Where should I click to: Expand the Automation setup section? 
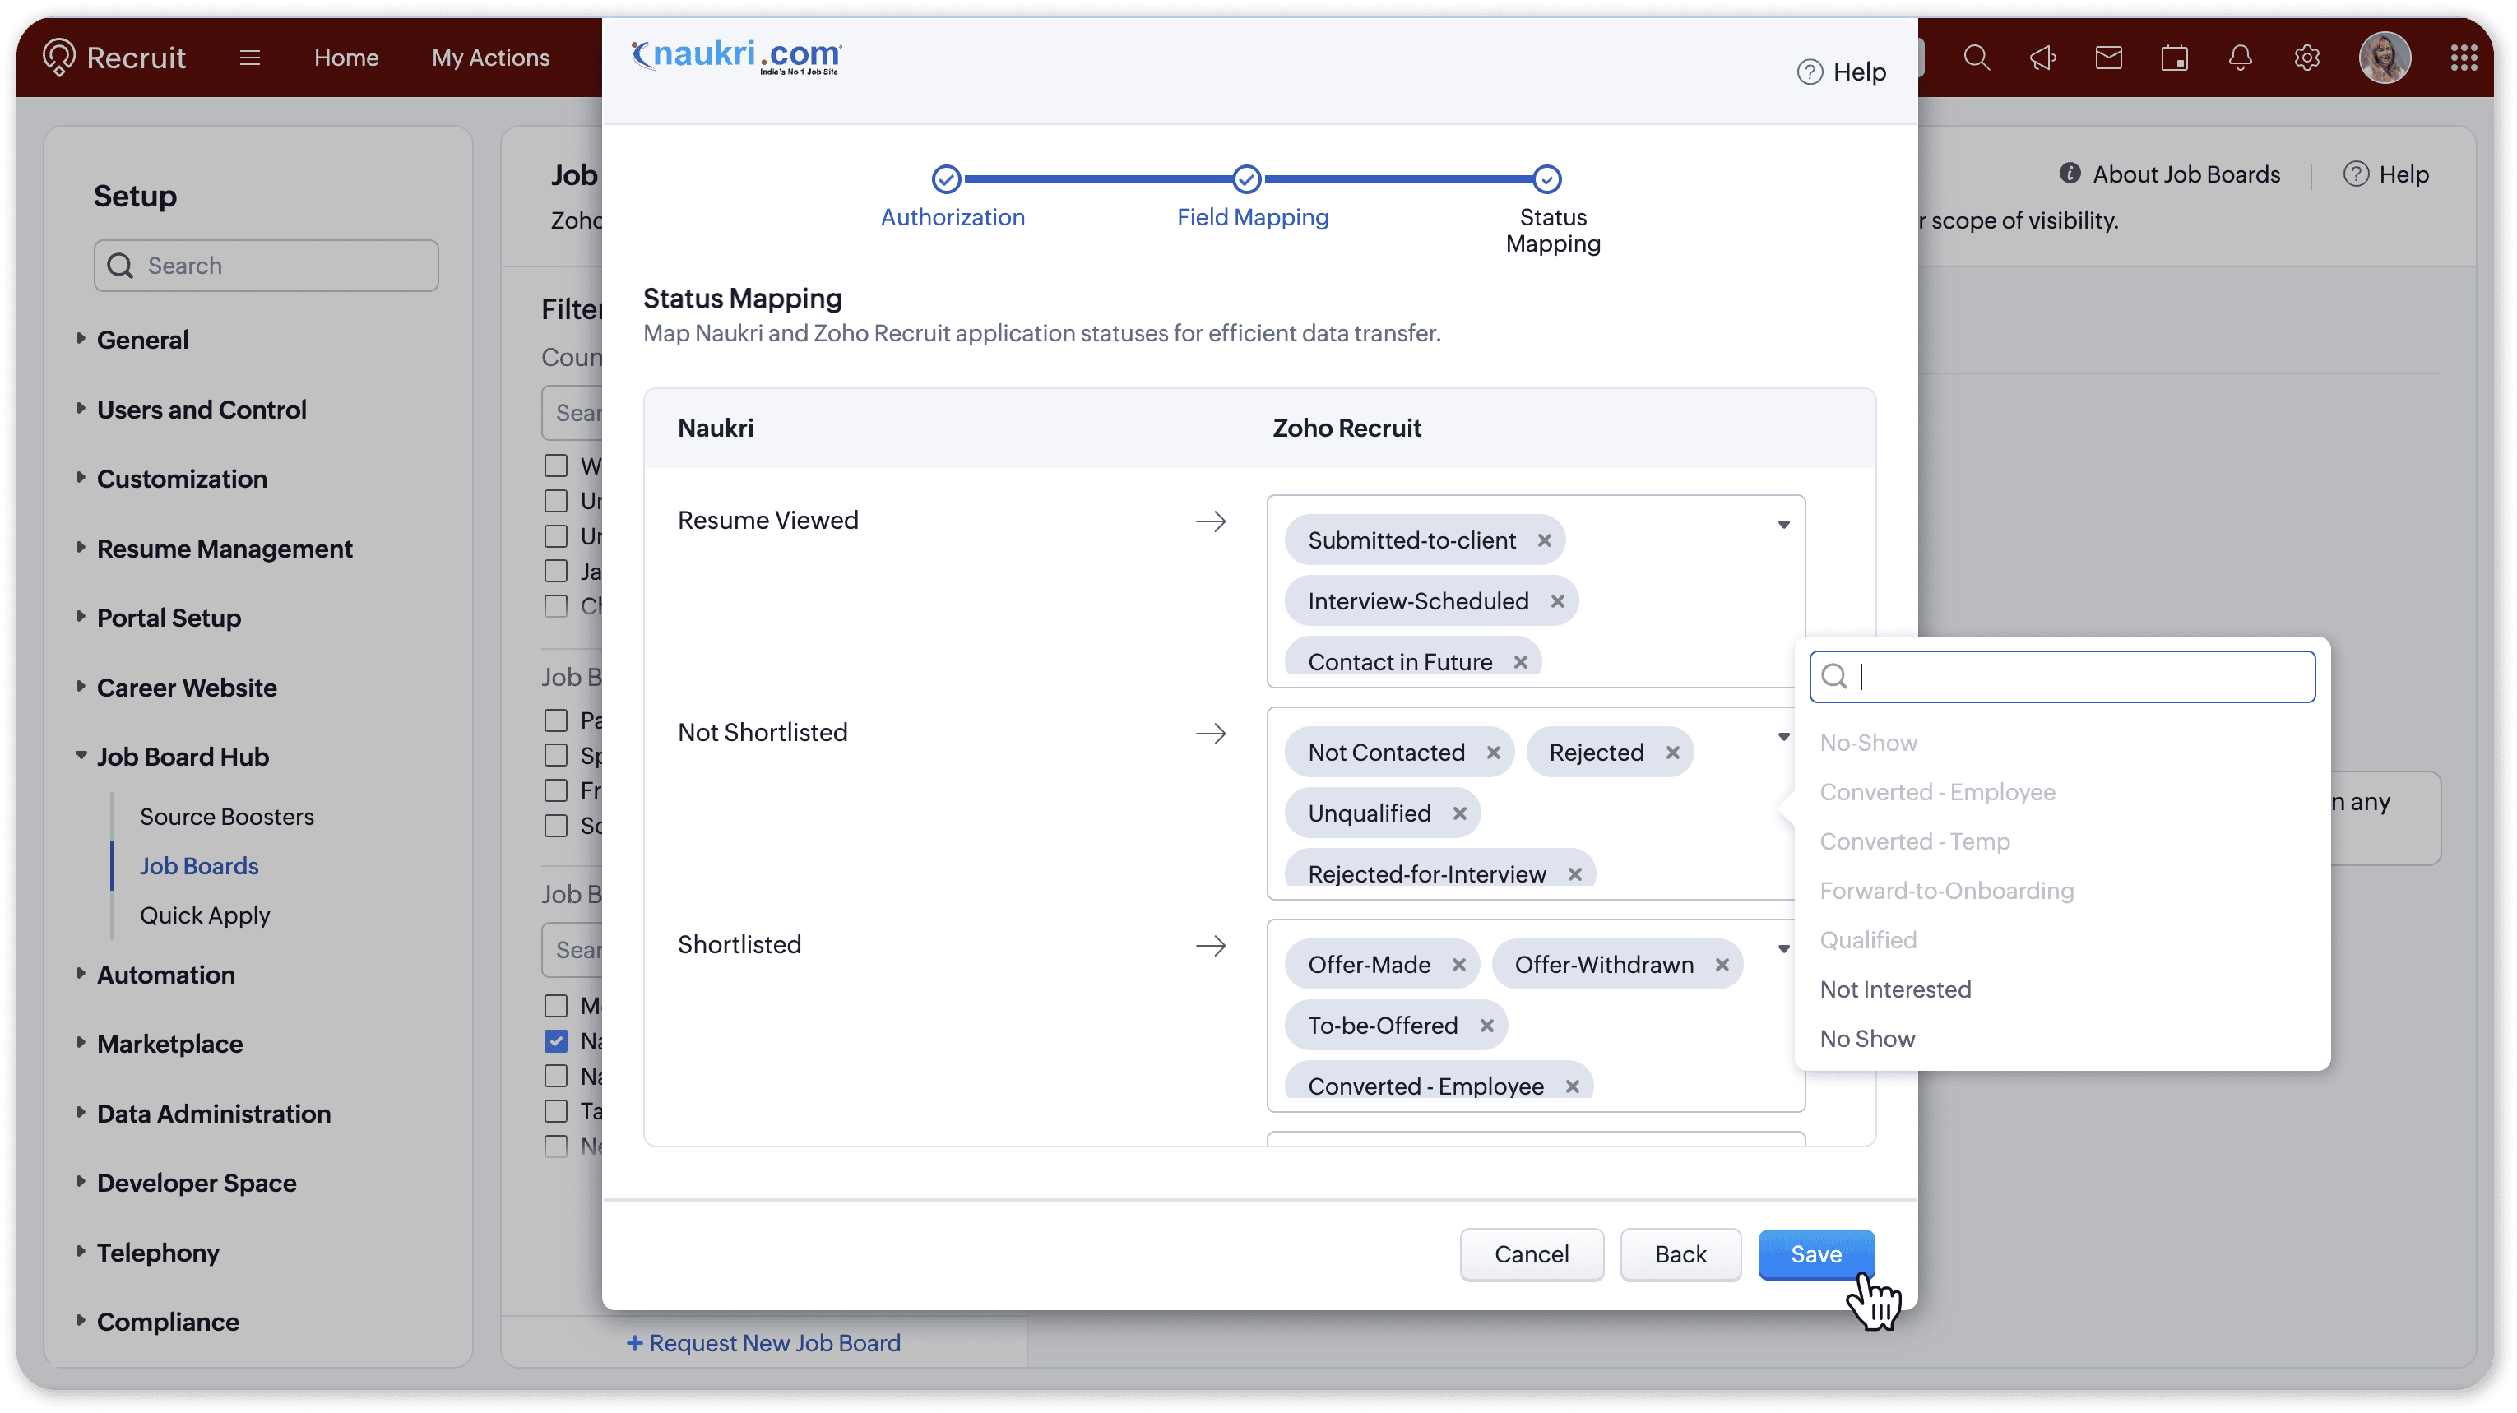(x=165, y=975)
